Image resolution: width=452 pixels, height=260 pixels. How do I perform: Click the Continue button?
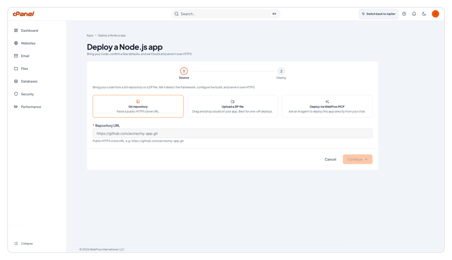tap(358, 159)
